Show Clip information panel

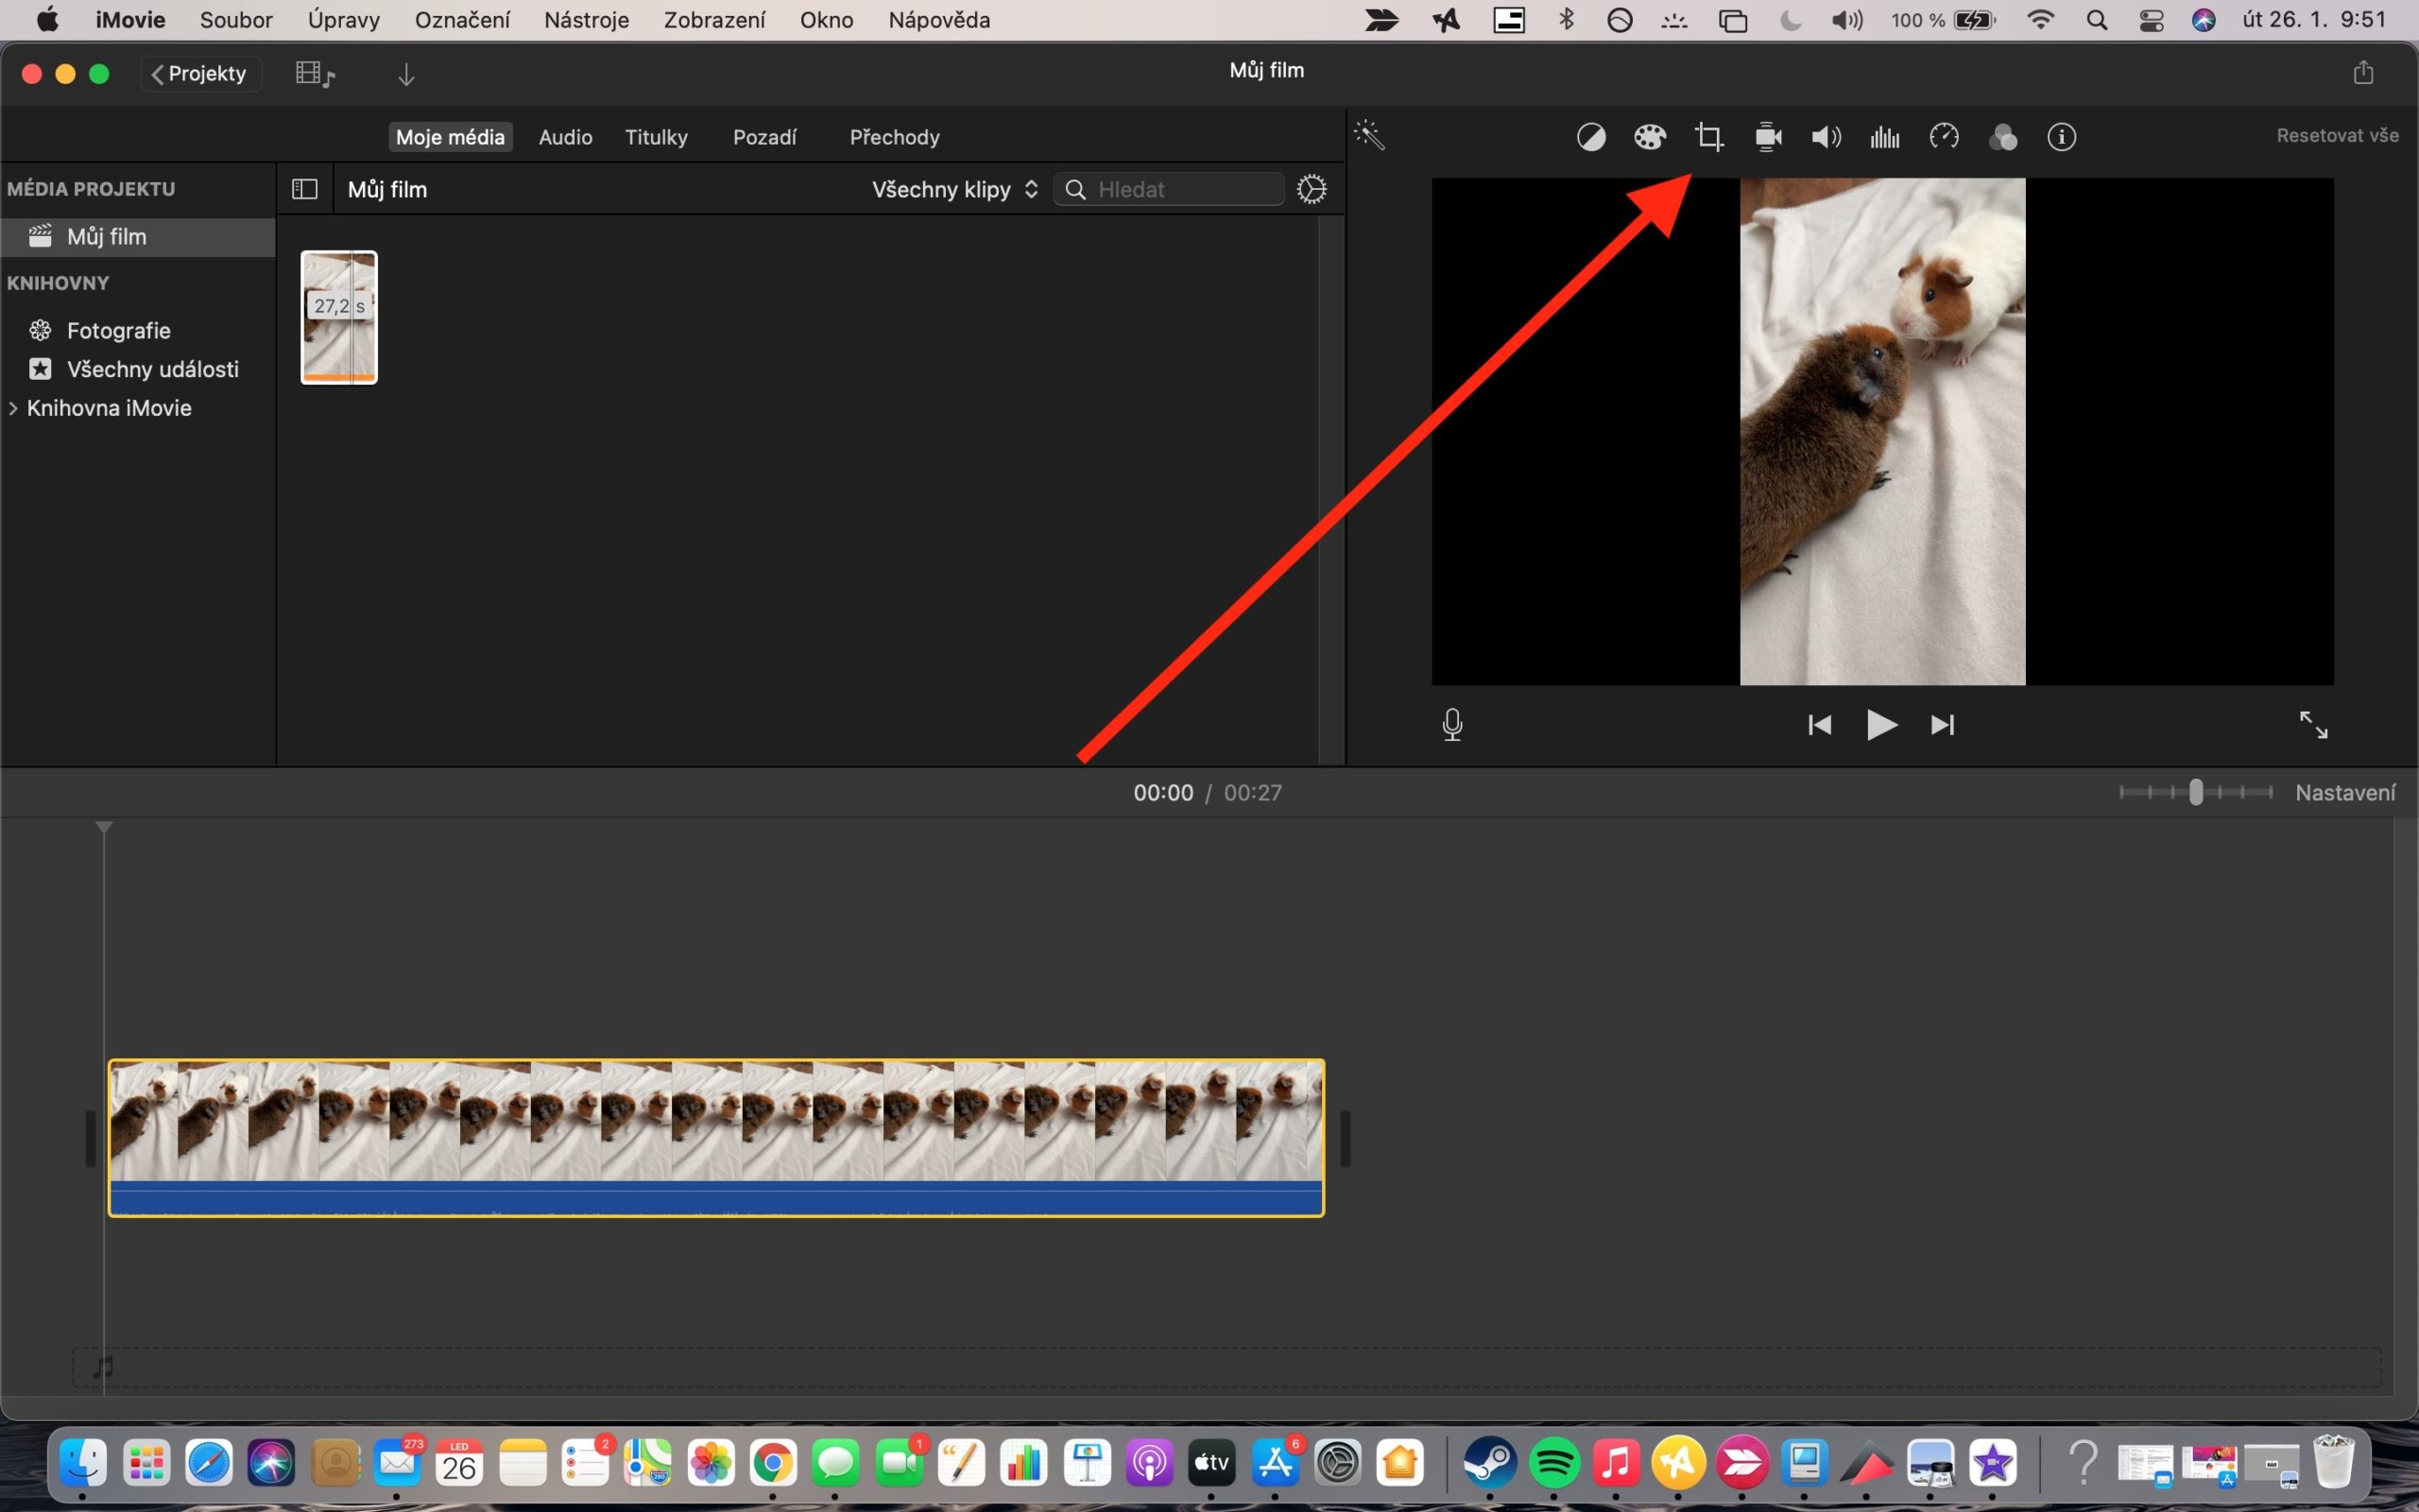pos(2062,136)
